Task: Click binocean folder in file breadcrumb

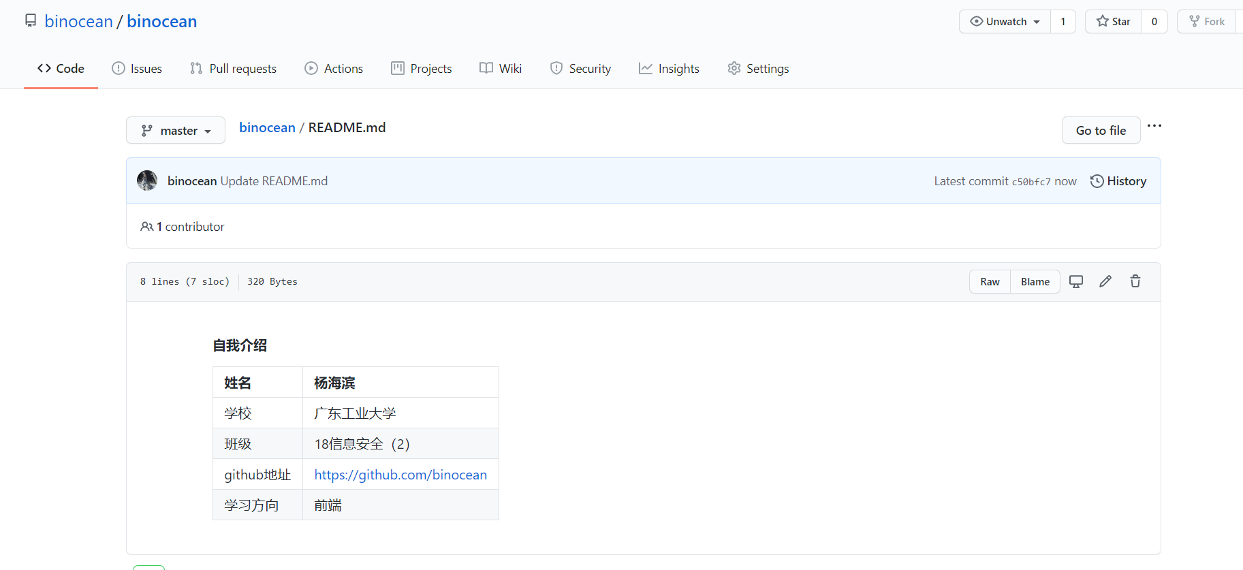Action: coord(267,128)
